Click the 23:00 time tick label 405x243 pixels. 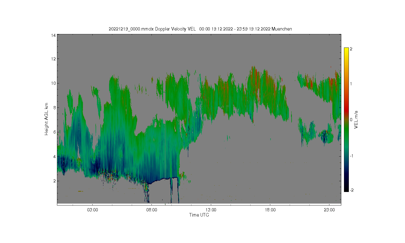329,210
